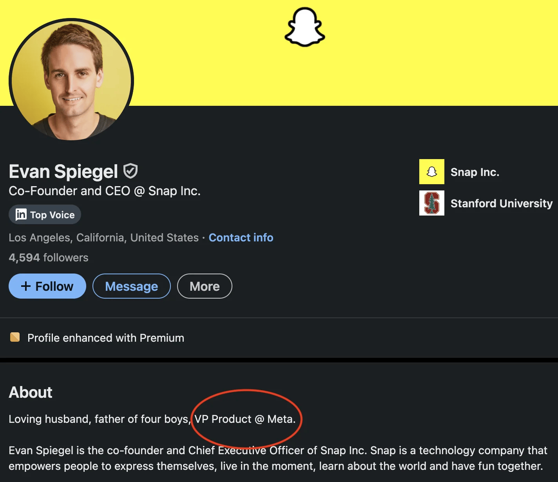Click the Profile enhanced with Premium text

(106, 338)
